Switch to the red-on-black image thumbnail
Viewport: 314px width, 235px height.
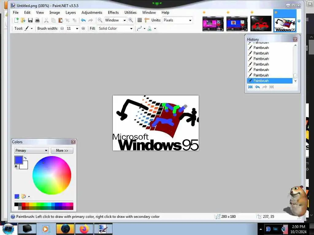coord(261,24)
